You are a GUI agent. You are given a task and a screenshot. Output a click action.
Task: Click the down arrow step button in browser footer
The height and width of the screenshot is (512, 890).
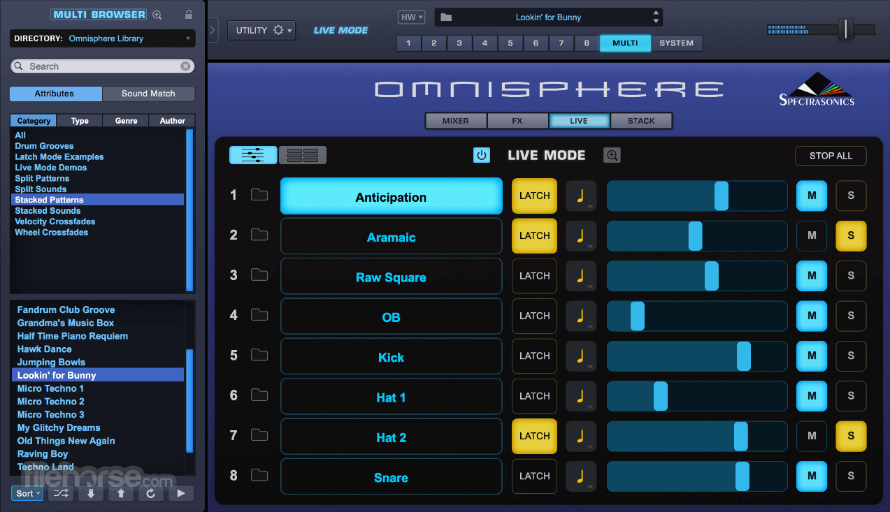91,493
